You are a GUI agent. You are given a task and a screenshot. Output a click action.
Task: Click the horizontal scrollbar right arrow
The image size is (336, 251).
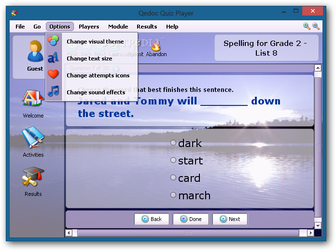[310, 233]
